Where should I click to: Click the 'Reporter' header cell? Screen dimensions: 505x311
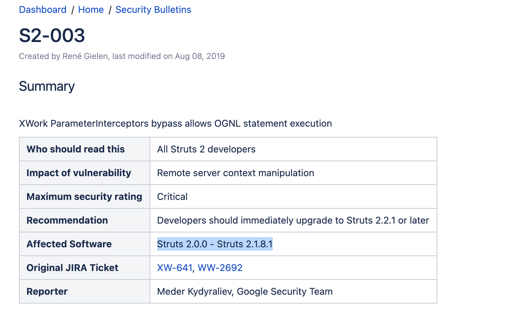pos(85,291)
